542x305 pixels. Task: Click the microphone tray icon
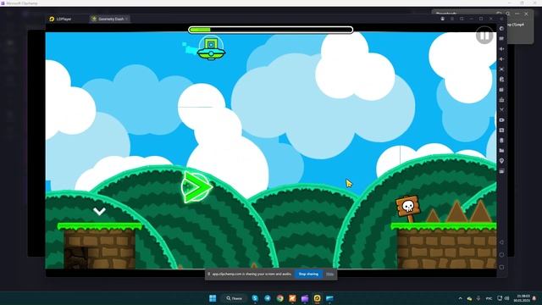click(x=478, y=298)
